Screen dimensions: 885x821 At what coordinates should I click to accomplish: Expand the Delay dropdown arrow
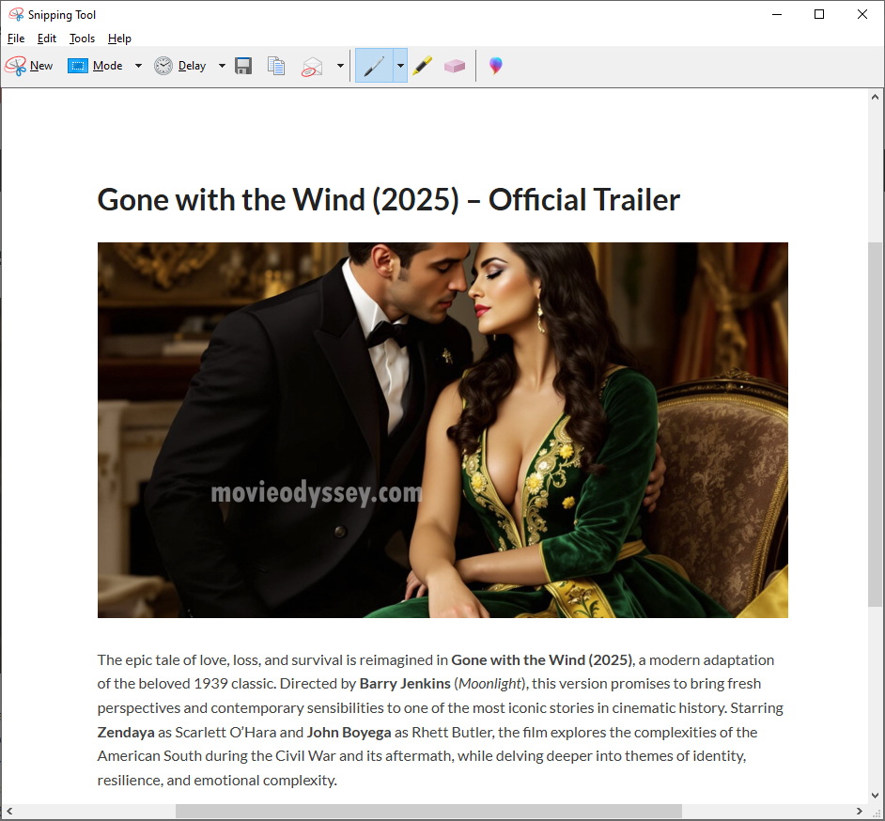[x=222, y=66]
